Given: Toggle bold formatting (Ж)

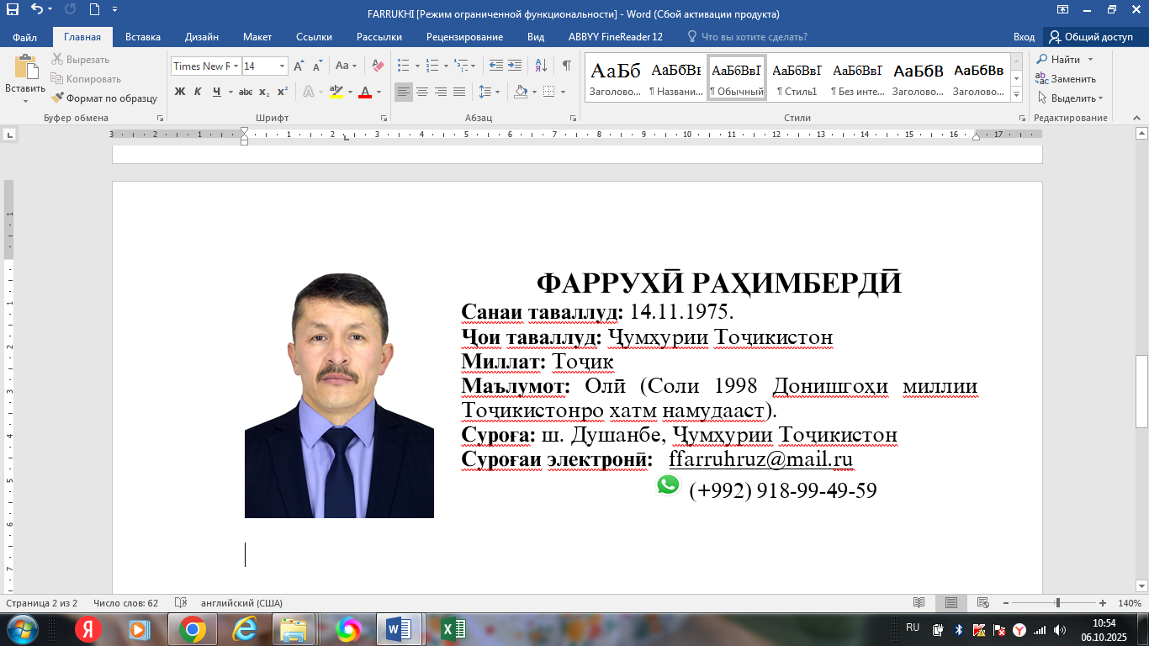Looking at the screenshot, I should click(179, 92).
